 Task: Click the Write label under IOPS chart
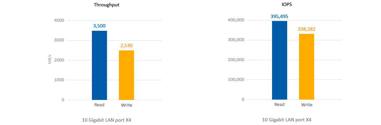click(307, 105)
